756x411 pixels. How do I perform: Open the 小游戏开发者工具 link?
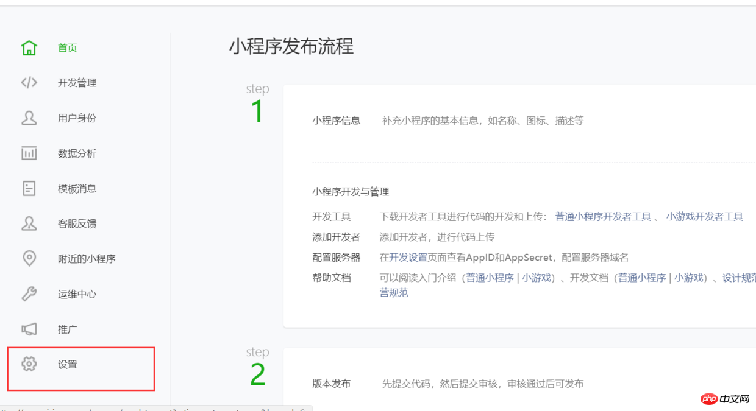point(704,217)
